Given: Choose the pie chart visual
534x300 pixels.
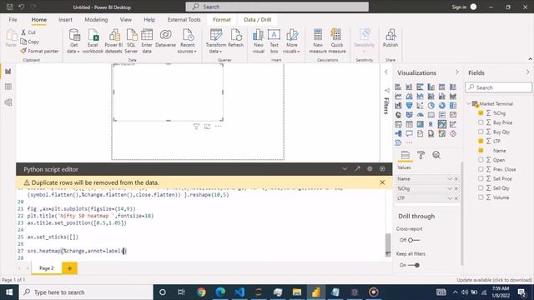Looking at the screenshot, I should point(431,106).
